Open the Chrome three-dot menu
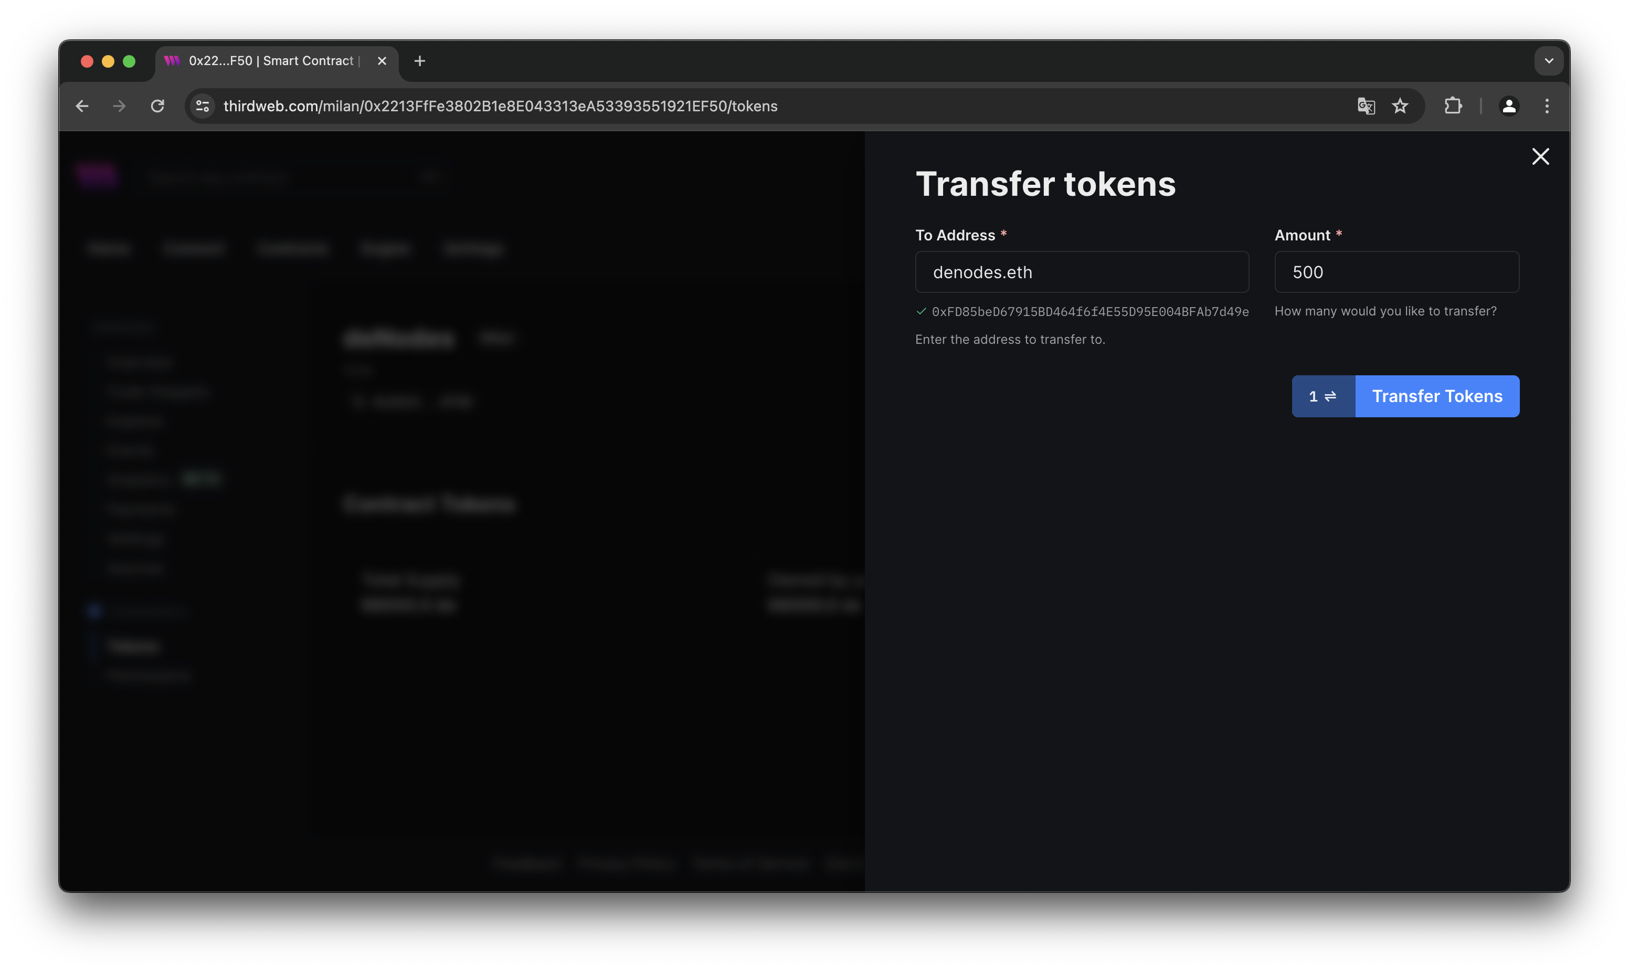 [1547, 106]
